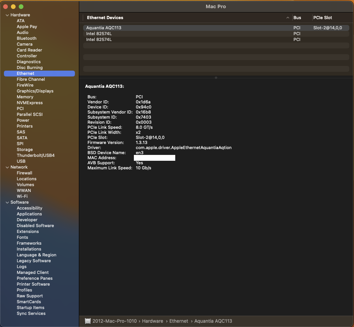Select the highlighted Ethernet sidebar item
Screen dimensions: 354x327
(x=39, y=74)
